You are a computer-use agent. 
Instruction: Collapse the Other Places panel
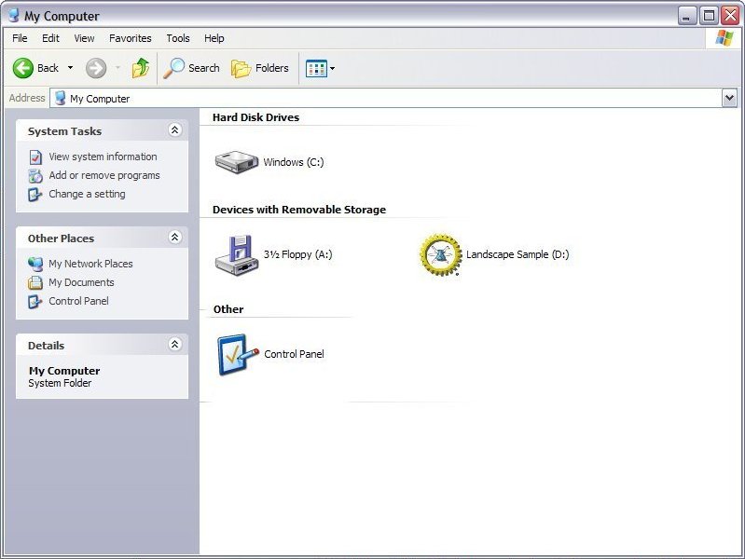click(x=175, y=237)
